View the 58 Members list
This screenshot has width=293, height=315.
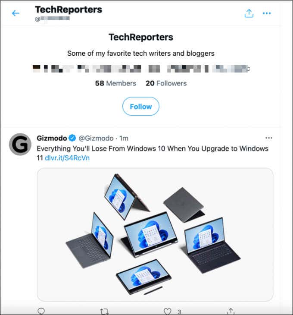115,83
